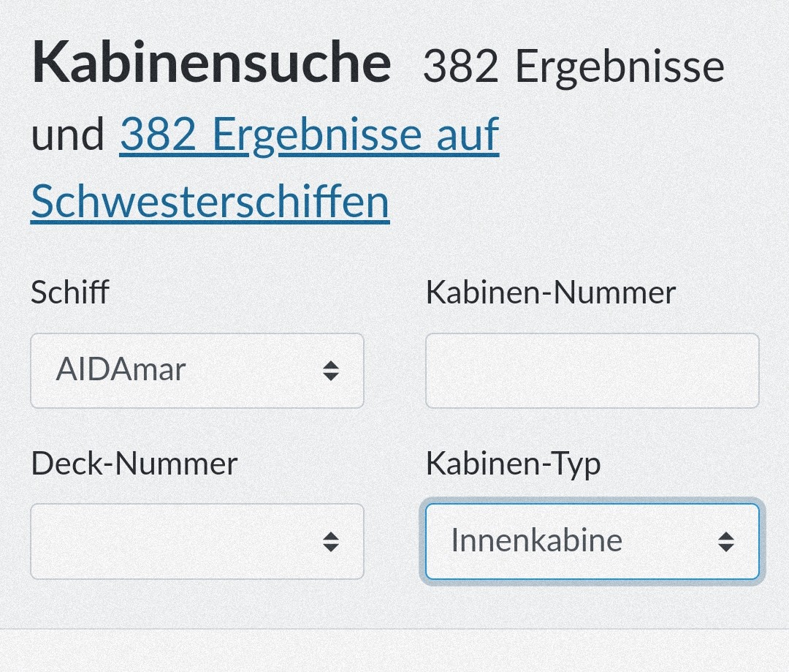Screen dimensions: 789x672
Task: Click the up-down arrow icon in Kabinen-Typ dropdown
Action: [x=725, y=541]
